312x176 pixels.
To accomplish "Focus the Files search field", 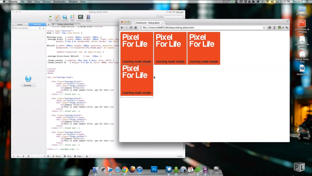I will pyautogui.click(x=170, y=17).
